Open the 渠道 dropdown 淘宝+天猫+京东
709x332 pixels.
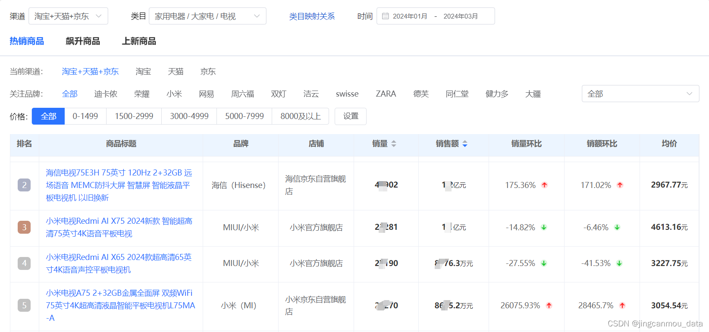[68, 16]
